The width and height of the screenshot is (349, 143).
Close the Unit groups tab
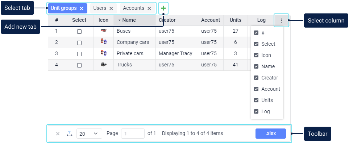tap(82, 8)
